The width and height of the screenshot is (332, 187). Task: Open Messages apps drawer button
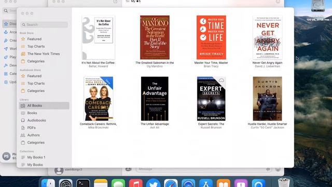pyautogui.click(x=129, y=169)
